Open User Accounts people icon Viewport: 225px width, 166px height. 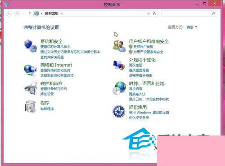pyautogui.click(x=119, y=46)
